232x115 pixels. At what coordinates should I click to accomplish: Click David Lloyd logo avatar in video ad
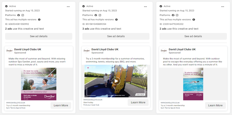pos(87,51)
